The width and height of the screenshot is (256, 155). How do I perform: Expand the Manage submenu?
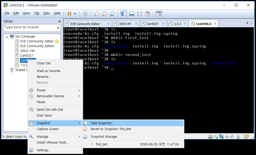(x=55, y=137)
